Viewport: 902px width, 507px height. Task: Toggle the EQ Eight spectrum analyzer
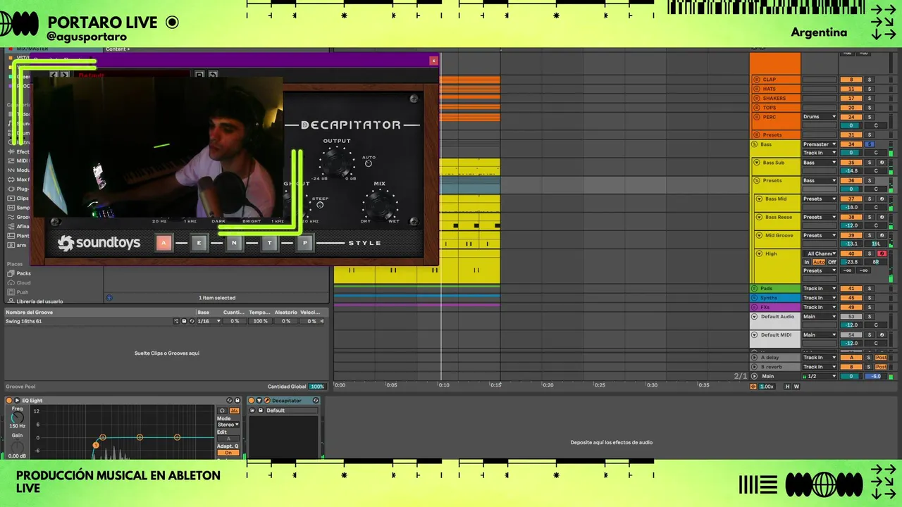[x=235, y=411]
